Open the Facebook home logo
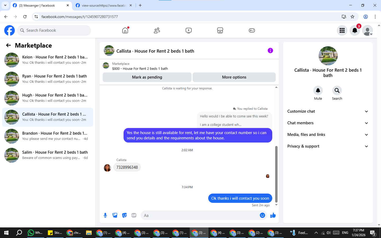Screen dimensions: 381x238 (10, 30)
